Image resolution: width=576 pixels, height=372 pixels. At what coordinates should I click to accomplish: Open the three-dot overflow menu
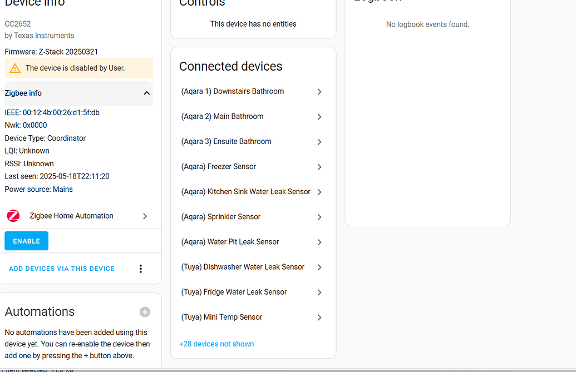click(141, 269)
